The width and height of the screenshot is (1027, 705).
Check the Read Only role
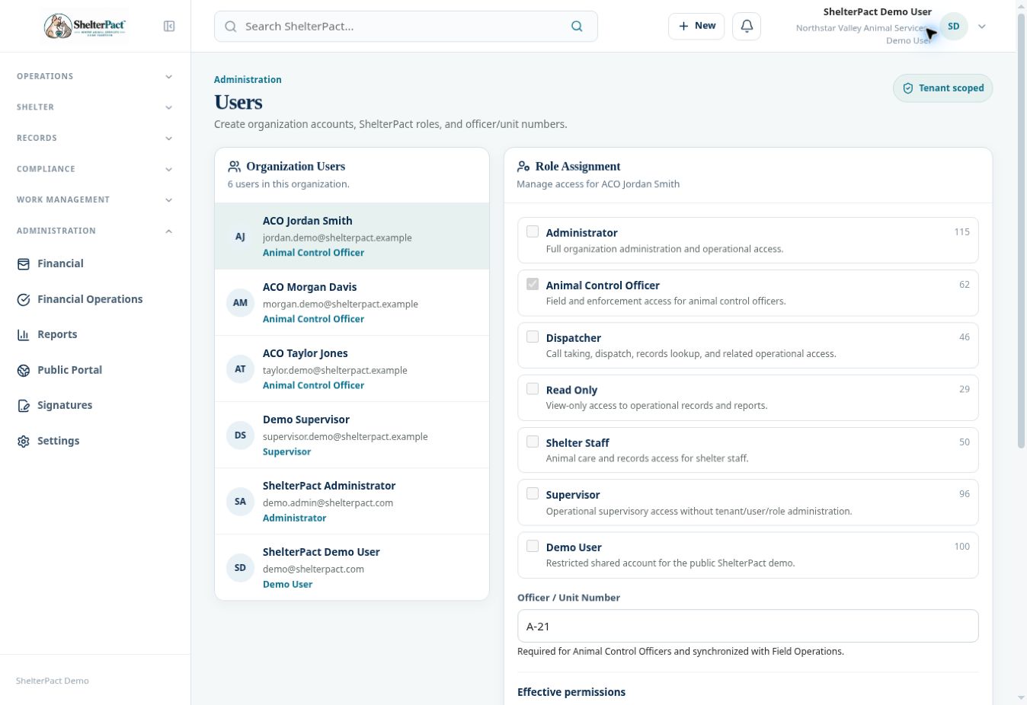click(x=533, y=389)
